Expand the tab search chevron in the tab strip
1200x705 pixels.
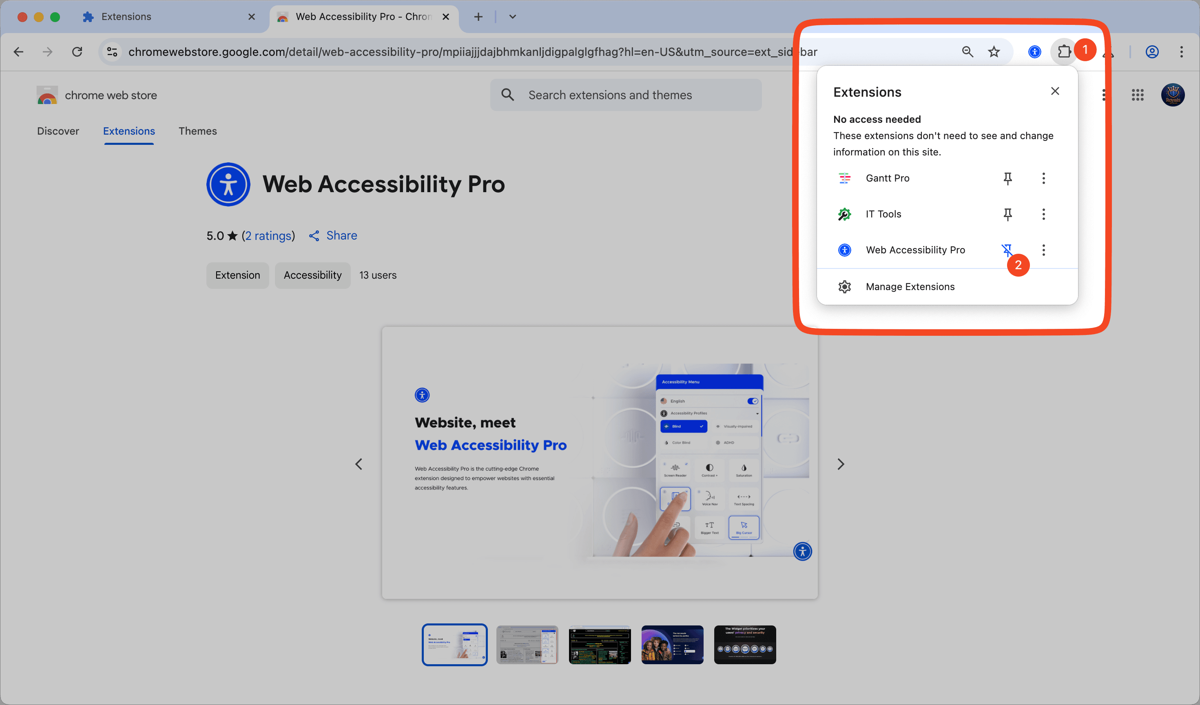(x=512, y=17)
